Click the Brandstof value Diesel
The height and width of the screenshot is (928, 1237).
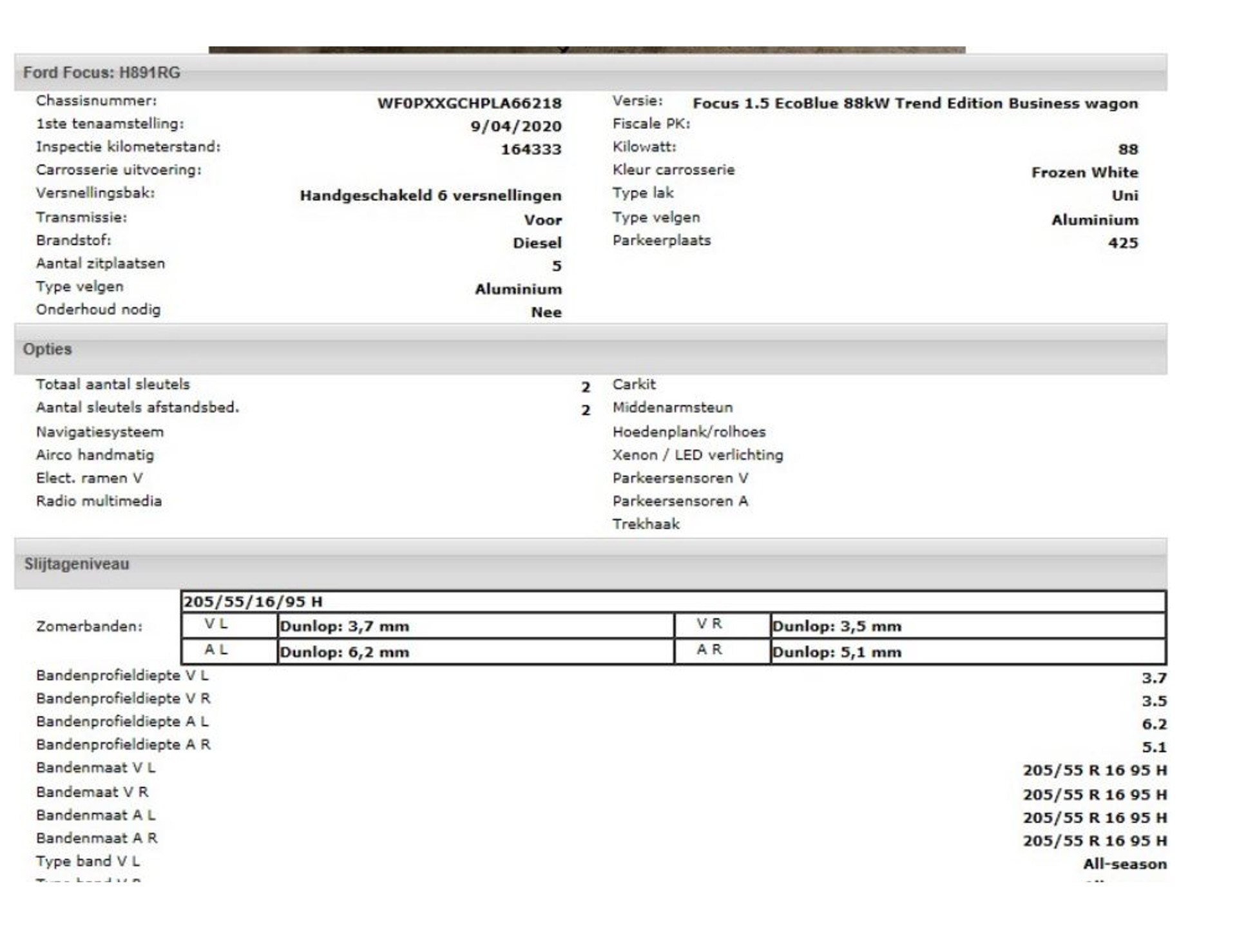click(537, 243)
